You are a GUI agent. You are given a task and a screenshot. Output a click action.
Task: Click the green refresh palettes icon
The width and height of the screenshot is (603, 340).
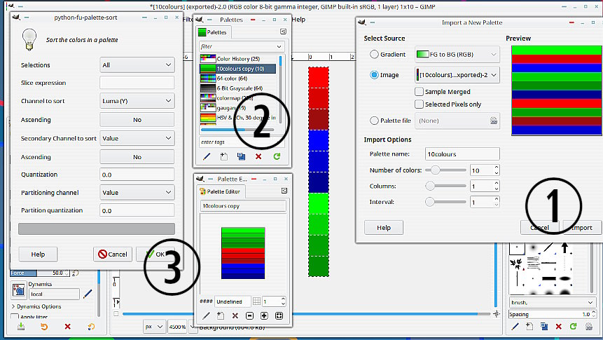pyautogui.click(x=277, y=156)
